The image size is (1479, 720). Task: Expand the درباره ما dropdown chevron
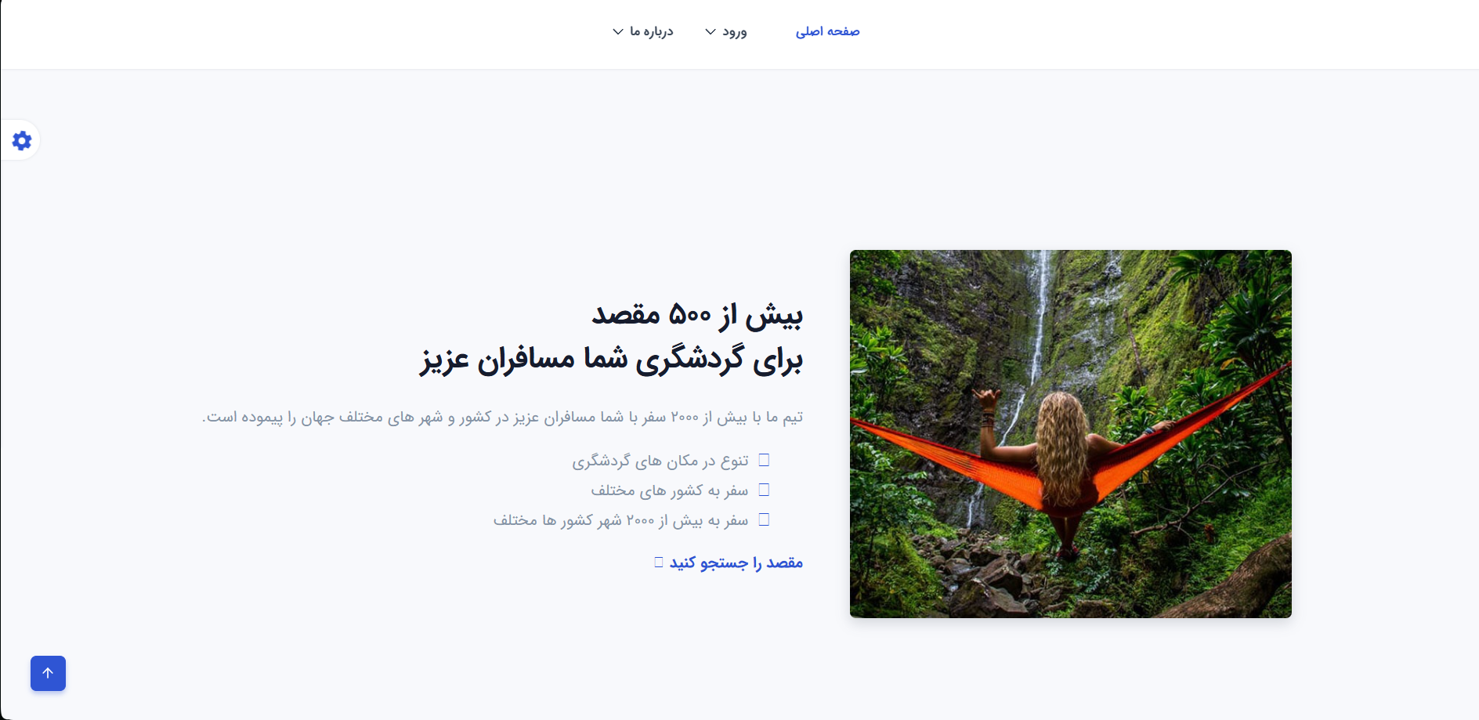coord(618,31)
